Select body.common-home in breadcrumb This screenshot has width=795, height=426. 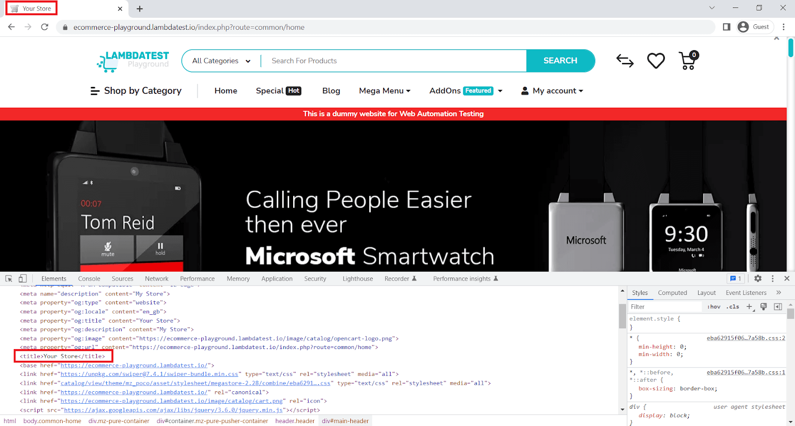pos(52,421)
